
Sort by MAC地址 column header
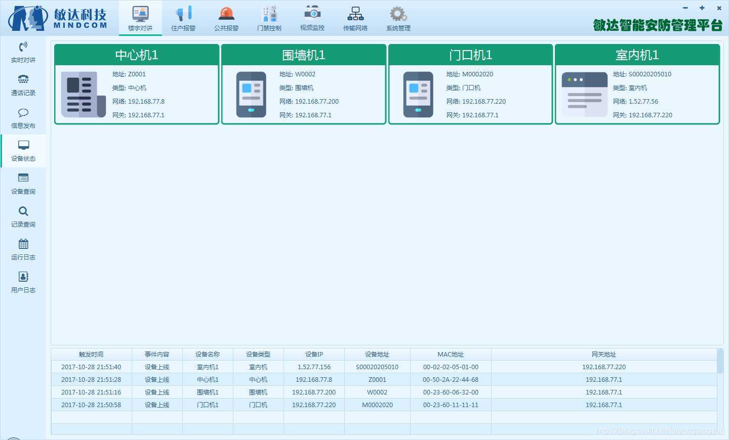pos(451,354)
